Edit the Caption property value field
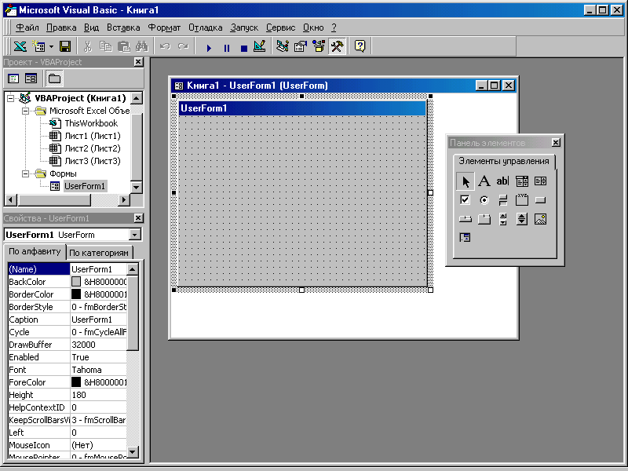 pos(99,319)
